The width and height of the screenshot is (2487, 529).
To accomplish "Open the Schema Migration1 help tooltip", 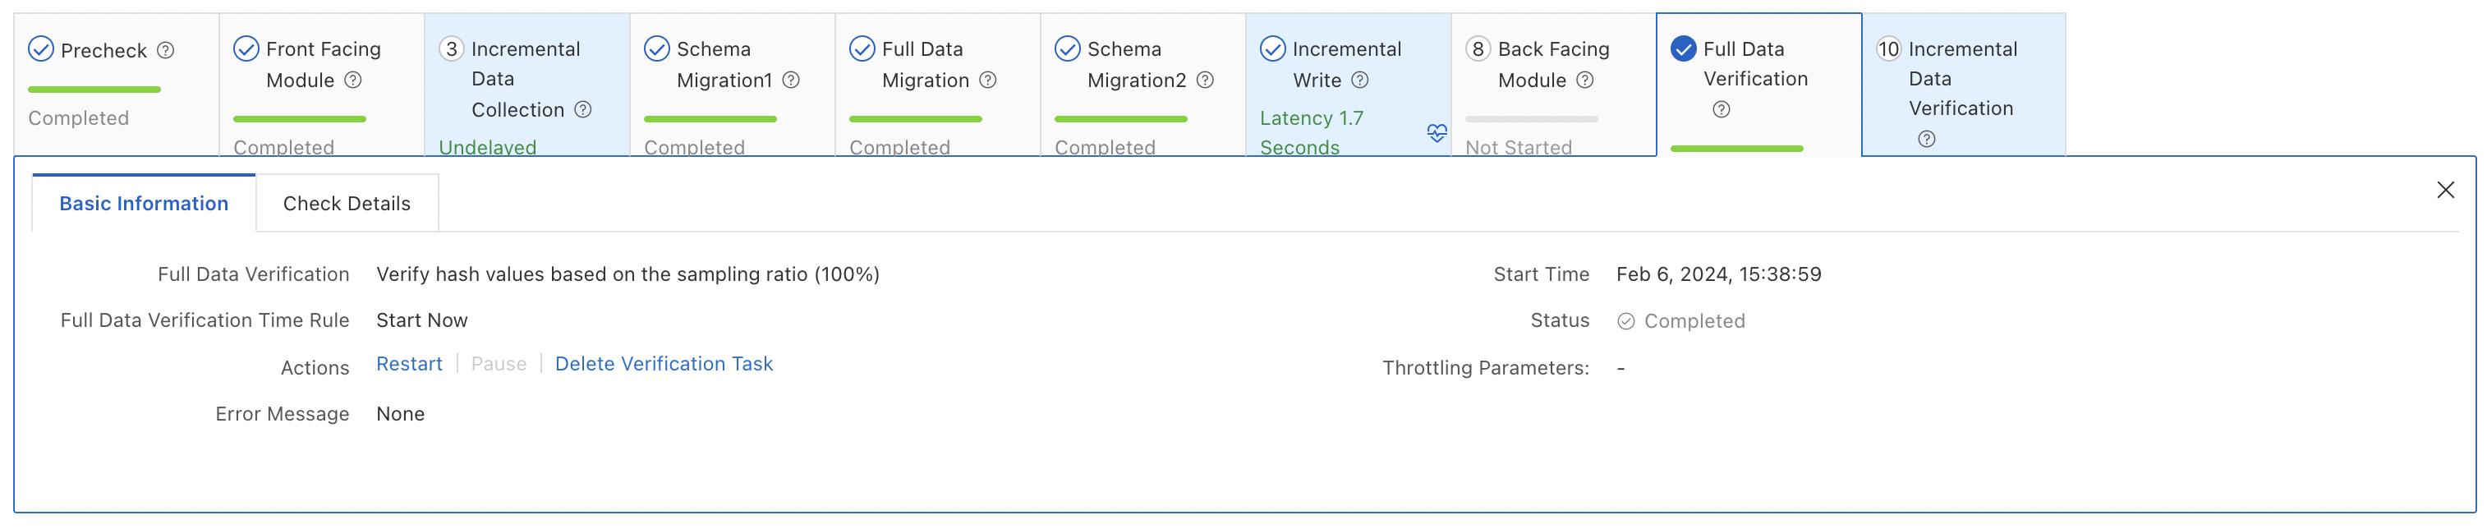I will (x=792, y=81).
